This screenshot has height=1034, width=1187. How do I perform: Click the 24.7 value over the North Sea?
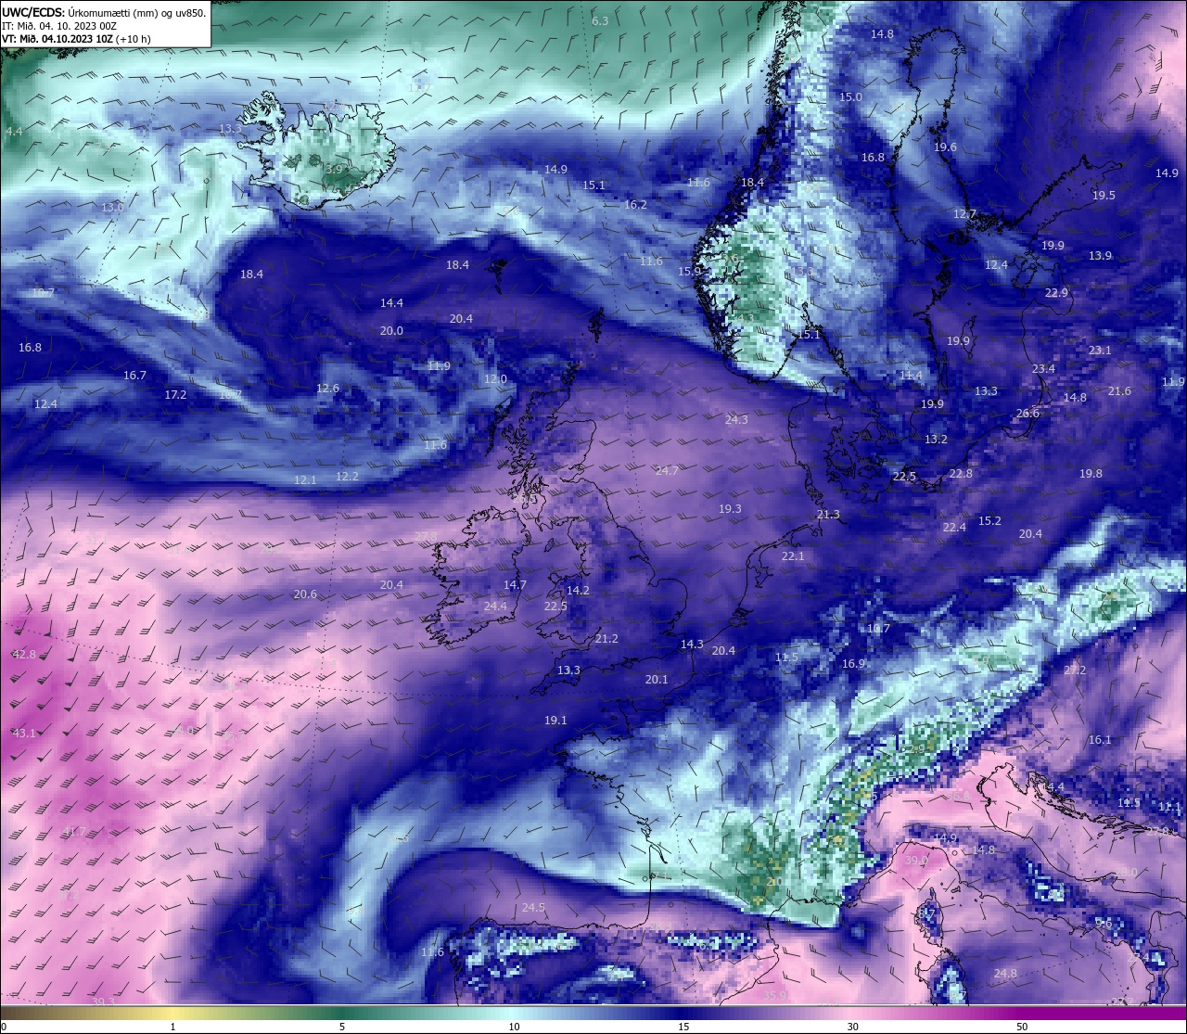(x=667, y=470)
